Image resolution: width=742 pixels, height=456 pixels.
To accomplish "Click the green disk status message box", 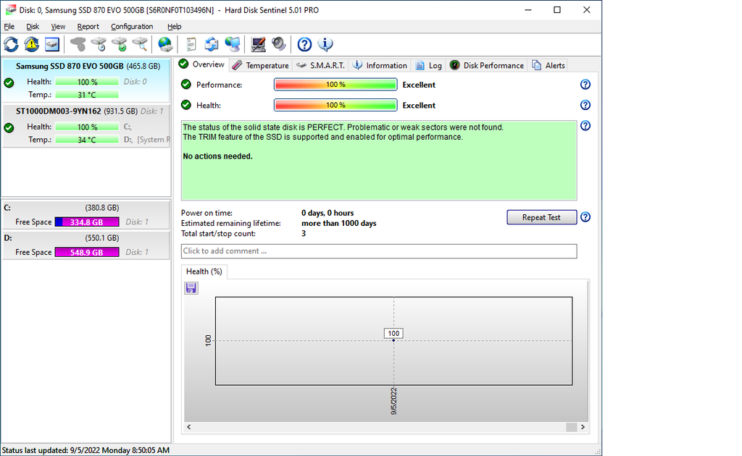I will click(x=379, y=160).
